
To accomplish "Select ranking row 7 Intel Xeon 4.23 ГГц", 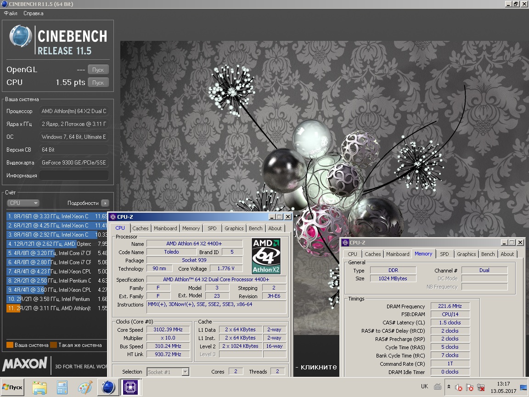I will [56, 271].
